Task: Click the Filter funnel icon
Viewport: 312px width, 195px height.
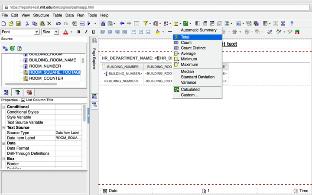Action: pos(146,23)
